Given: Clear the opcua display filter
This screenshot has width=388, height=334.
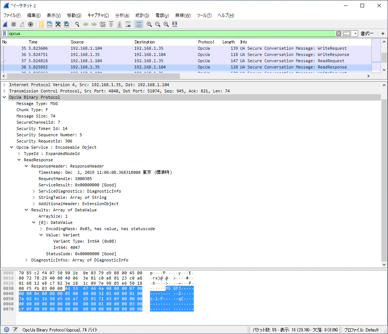Looking at the screenshot, I should 338,34.
